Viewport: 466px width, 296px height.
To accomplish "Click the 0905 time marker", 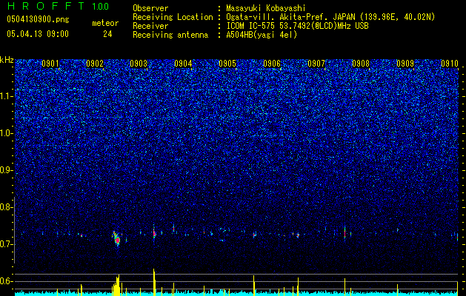I will tap(227, 64).
